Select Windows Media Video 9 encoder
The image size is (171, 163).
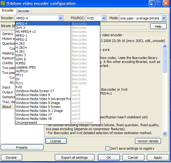[58, 95]
